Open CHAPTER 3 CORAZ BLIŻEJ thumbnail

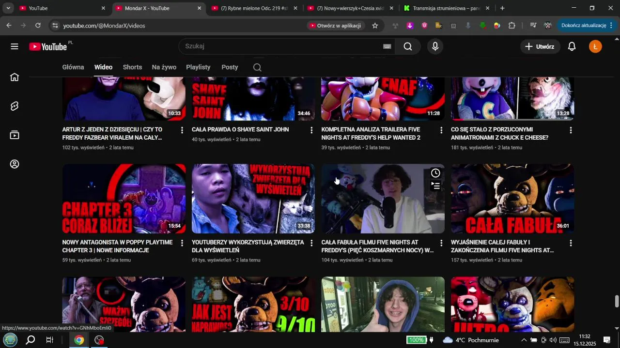[x=124, y=199]
